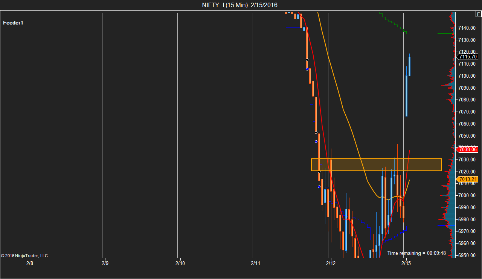Click the 7140.00 price axis label
482x279 pixels.
467,28
